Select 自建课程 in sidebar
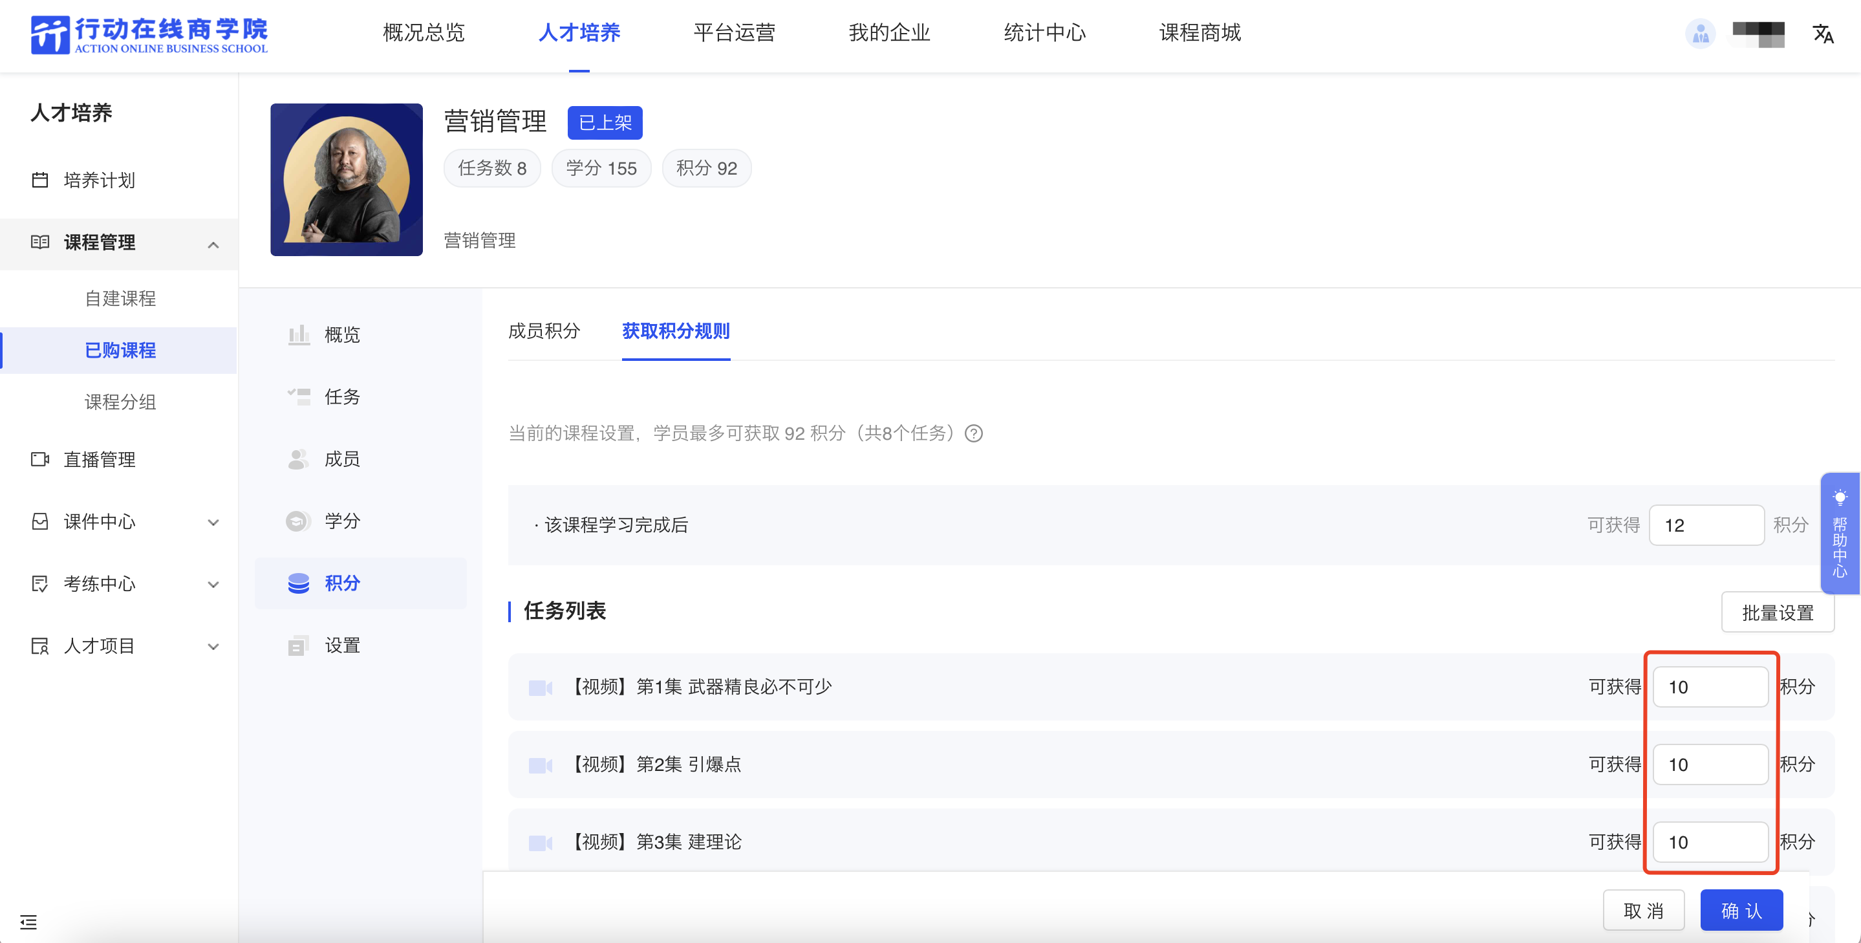 tap(120, 298)
